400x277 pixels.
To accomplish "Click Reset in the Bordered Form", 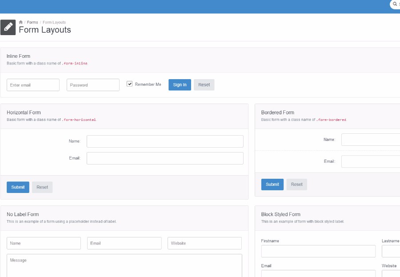I will (296, 185).
